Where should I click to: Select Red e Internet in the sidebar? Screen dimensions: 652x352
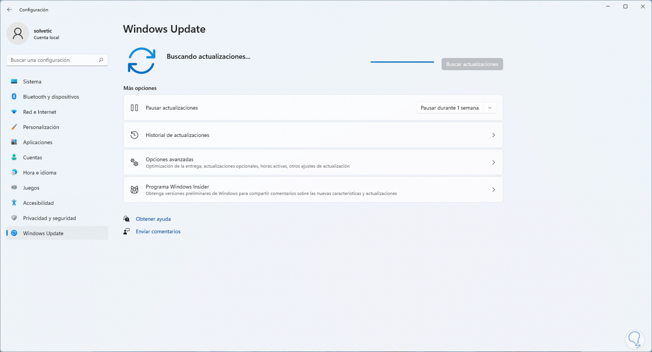coord(57,112)
